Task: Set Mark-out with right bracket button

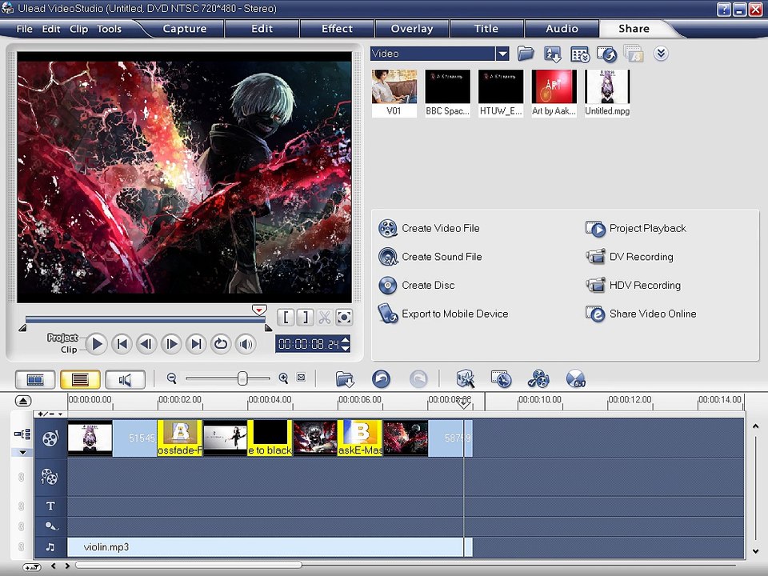Action: click(305, 318)
